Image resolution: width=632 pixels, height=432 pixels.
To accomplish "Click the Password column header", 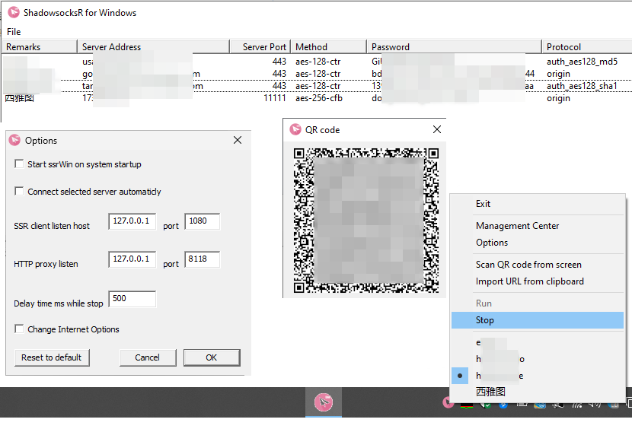I will (x=455, y=46).
